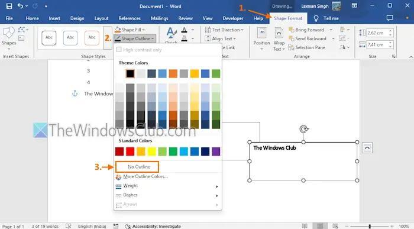Open the Align Text dropdown
The image size is (414, 229).
pos(221,39)
